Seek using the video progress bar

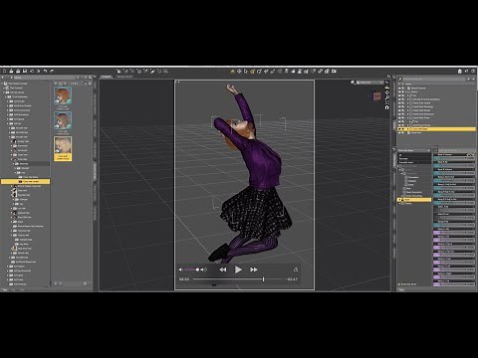(x=238, y=279)
